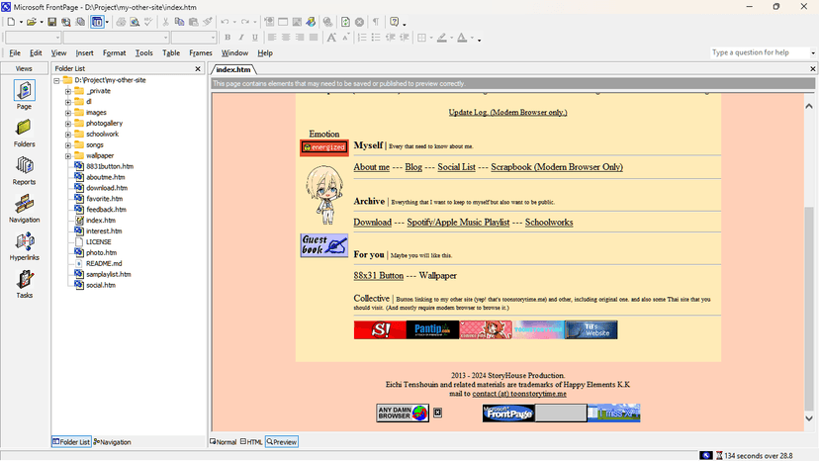The image size is (819, 461).
Task: Click the Save toolbar icon
Action: pyautogui.click(x=52, y=22)
